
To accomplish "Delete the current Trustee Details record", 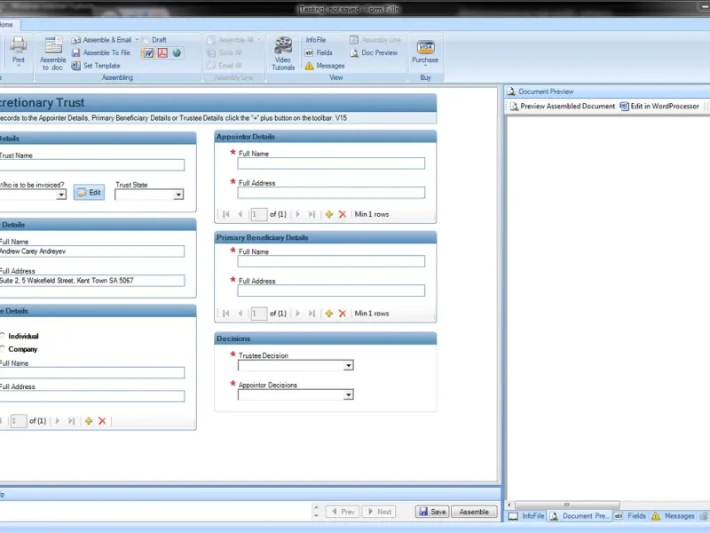I will [x=102, y=421].
